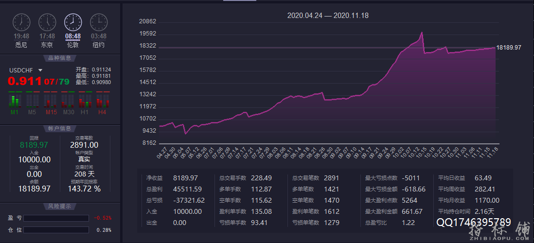Screen dimensions: 534x243
Task: Select the M5 timeframe indicator
Action: (32, 103)
